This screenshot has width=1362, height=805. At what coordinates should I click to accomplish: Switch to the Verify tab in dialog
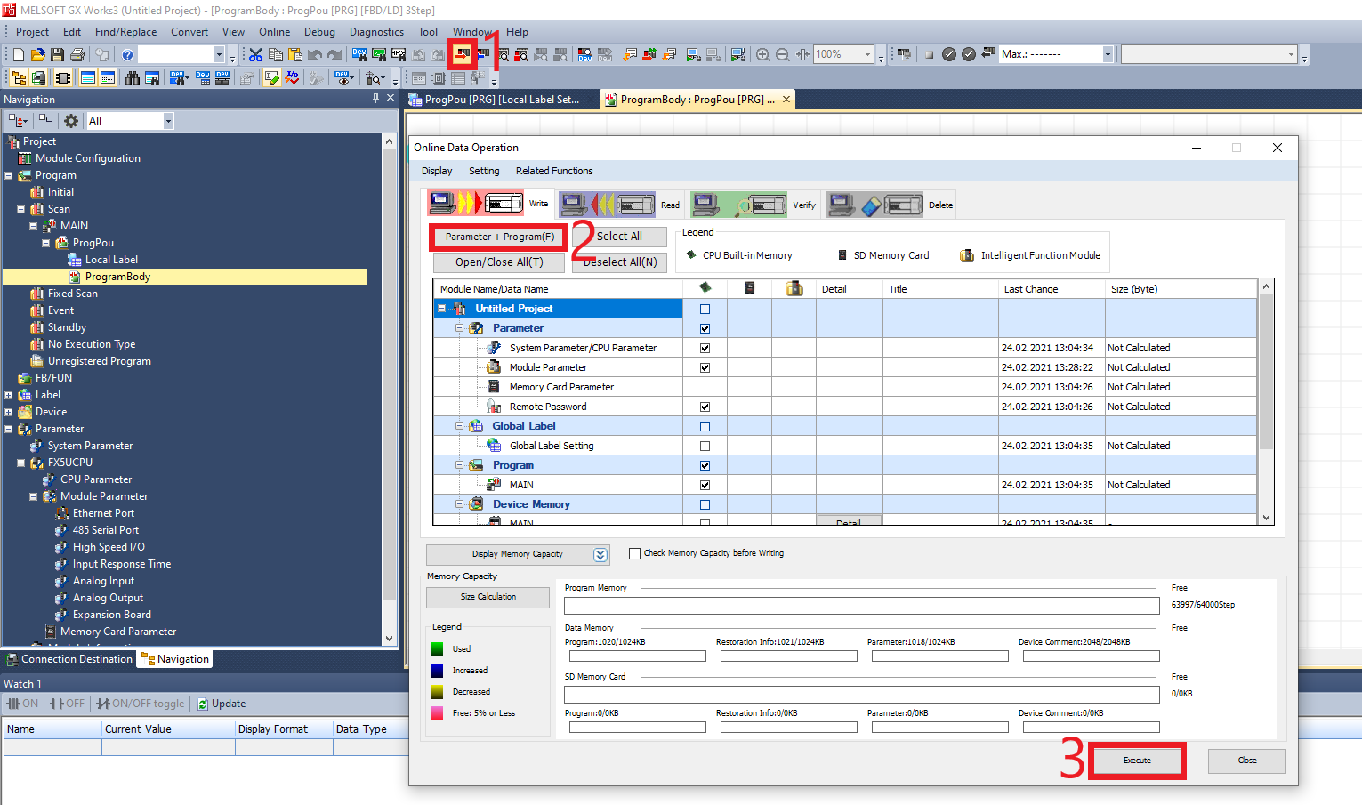coord(754,205)
